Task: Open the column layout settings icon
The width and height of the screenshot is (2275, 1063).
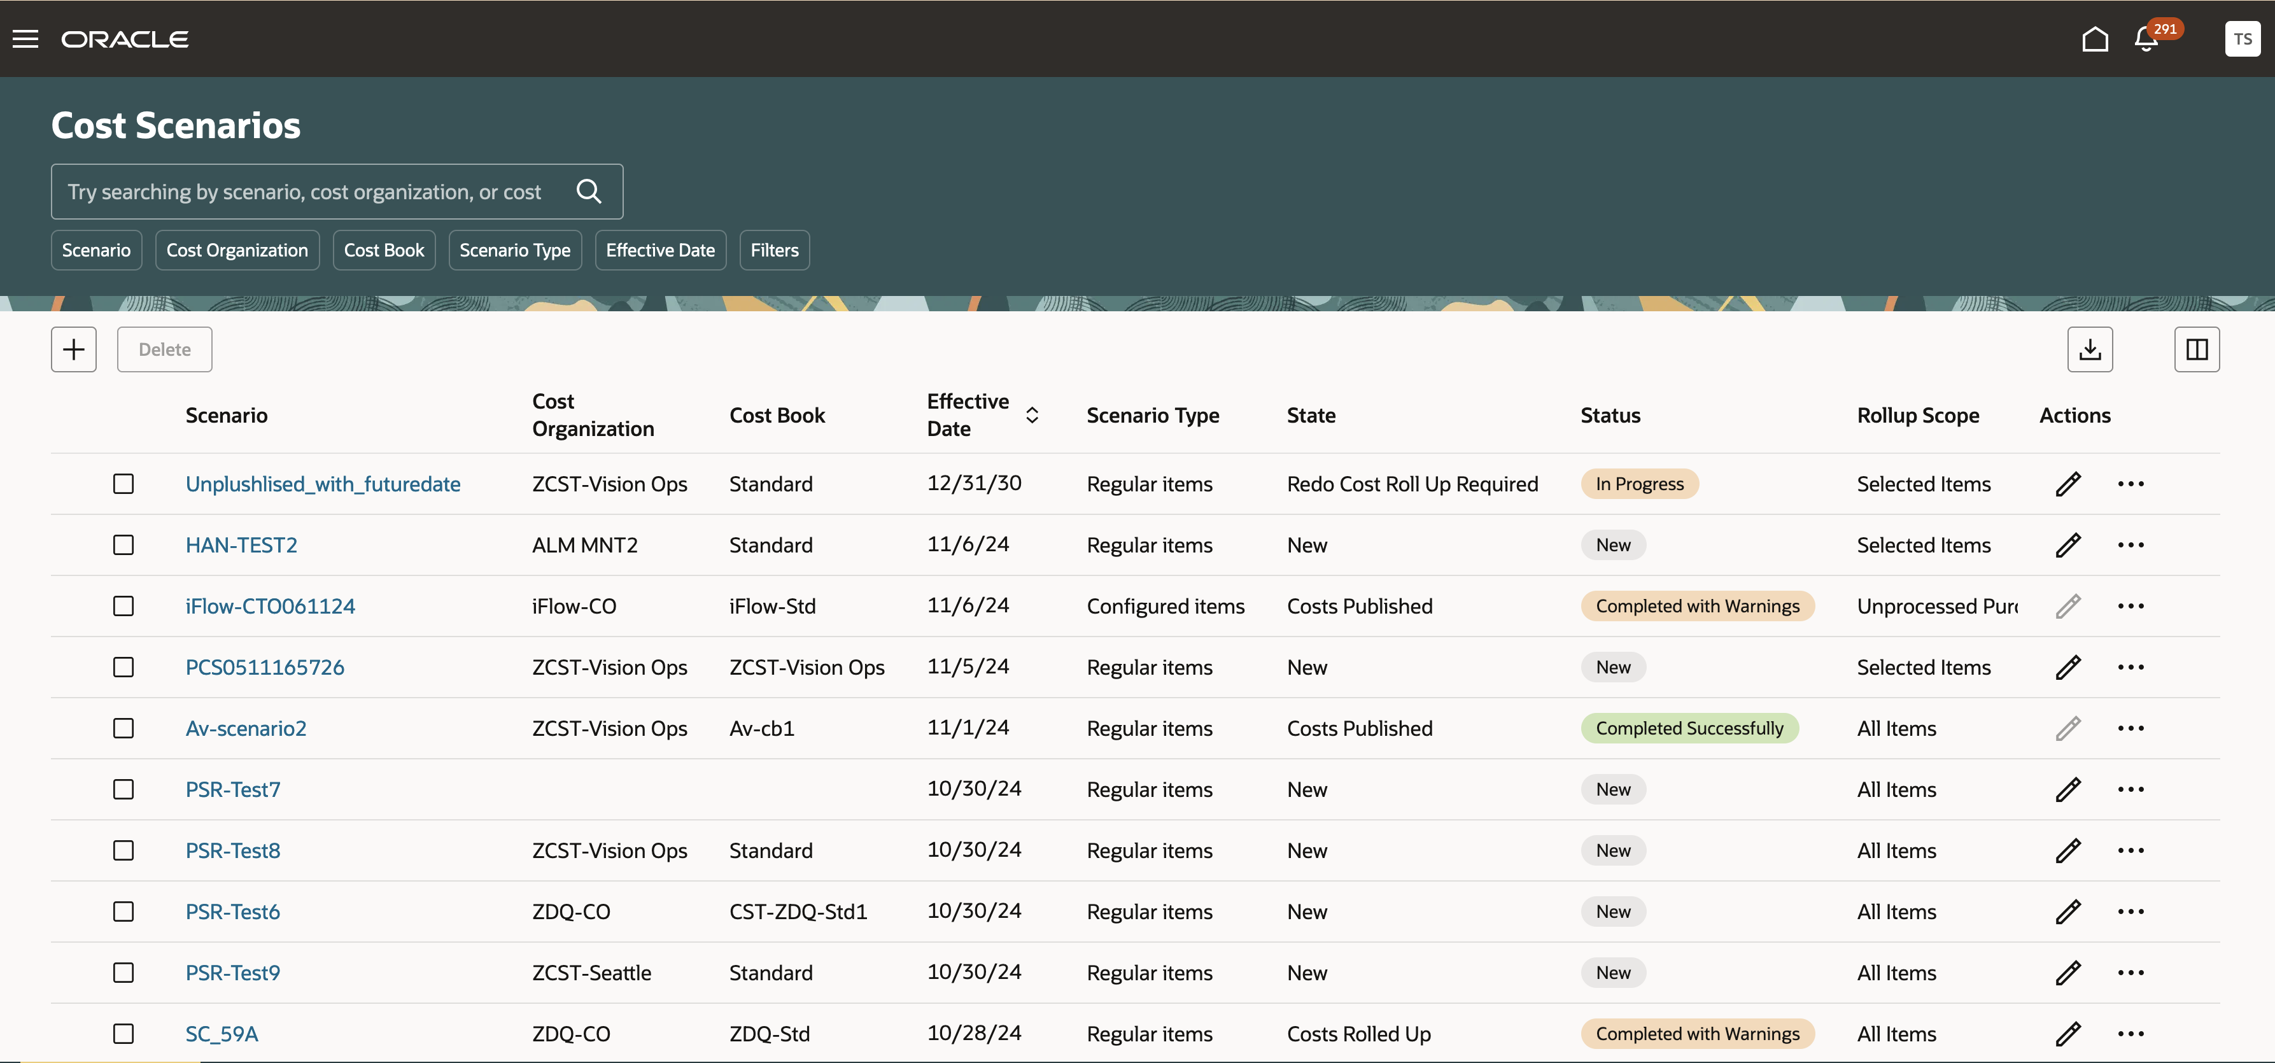Action: point(2195,349)
